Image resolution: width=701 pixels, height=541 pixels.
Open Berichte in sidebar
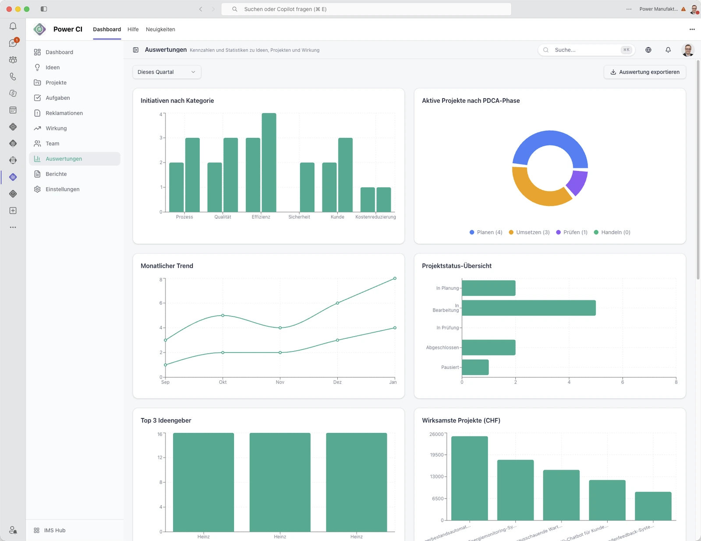[74, 174]
